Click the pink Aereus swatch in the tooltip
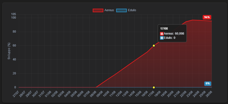The height and width of the screenshot is (104, 228). (162, 34)
